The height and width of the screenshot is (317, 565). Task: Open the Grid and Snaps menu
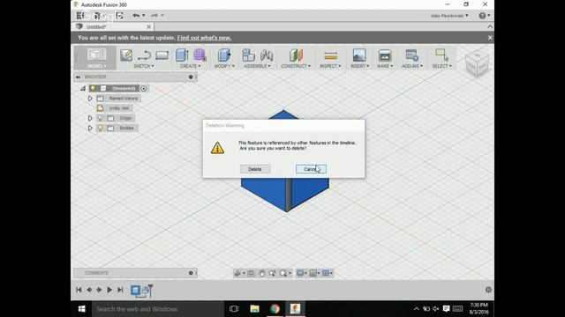(x=313, y=273)
